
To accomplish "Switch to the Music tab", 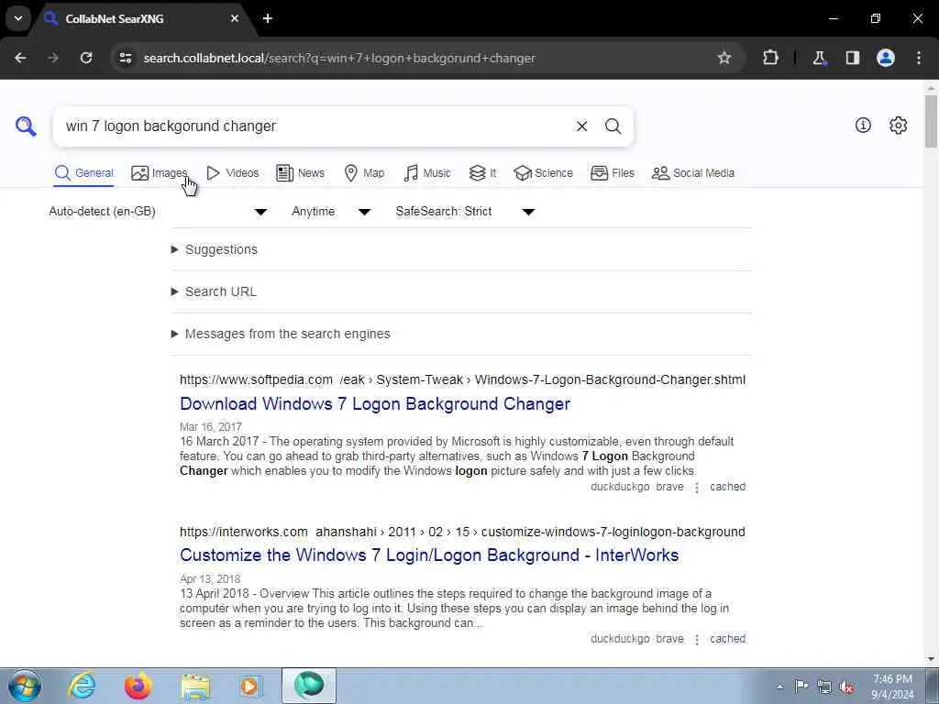I will click(427, 173).
